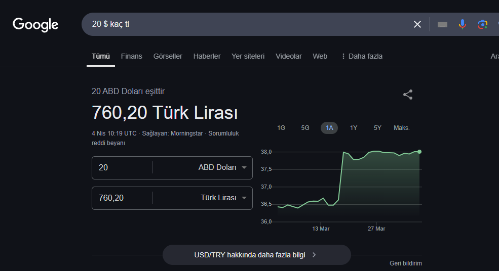The height and width of the screenshot is (271, 499).
Task: Open the Görseller tab
Action: pos(168,56)
